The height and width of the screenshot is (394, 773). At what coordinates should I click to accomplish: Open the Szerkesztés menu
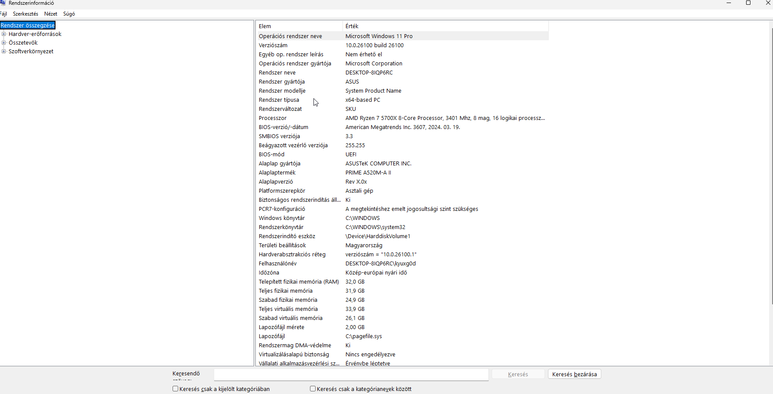[x=26, y=14]
